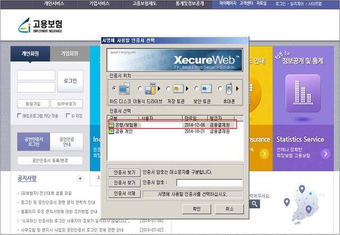Viewport: 340px width, 235px height.
Task: Click the purple bar chart statistics icon
Action: (x=303, y=93)
